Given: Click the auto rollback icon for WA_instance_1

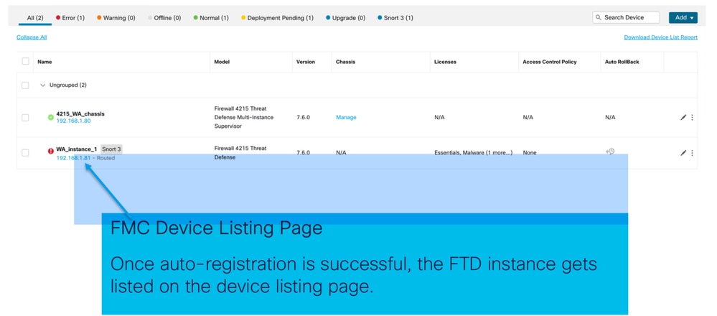Looking at the screenshot, I should tap(610, 152).
